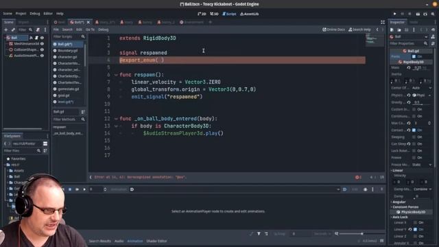Fold the _on_ball_body_entered function
The height and width of the screenshot is (247, 439).
(116, 119)
